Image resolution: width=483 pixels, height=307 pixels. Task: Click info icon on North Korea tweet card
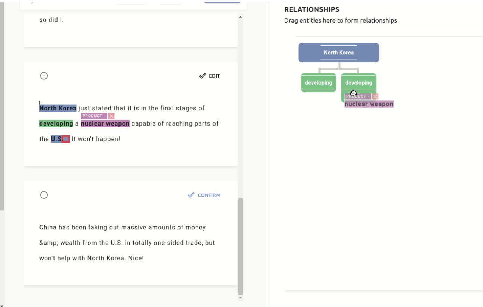click(x=44, y=76)
